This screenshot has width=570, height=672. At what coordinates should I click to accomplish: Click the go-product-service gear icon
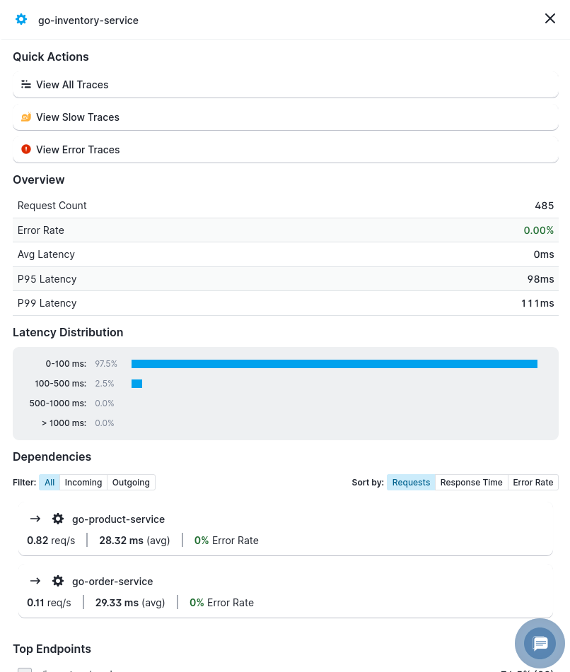tap(58, 518)
